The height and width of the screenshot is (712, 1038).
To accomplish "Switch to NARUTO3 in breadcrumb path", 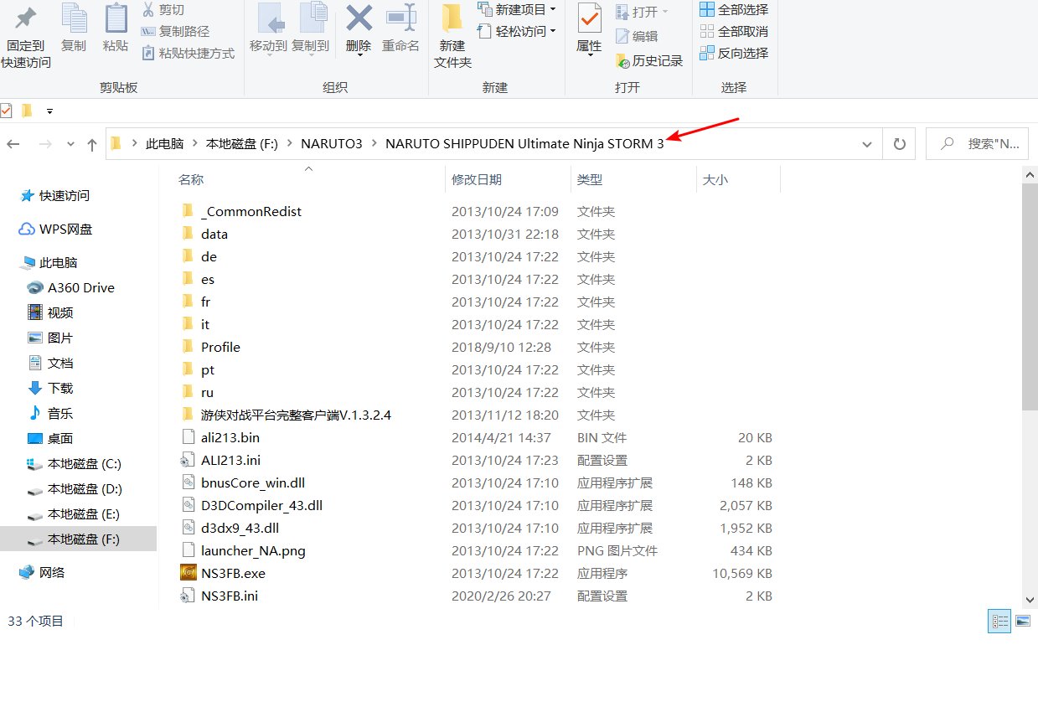I will click(331, 143).
